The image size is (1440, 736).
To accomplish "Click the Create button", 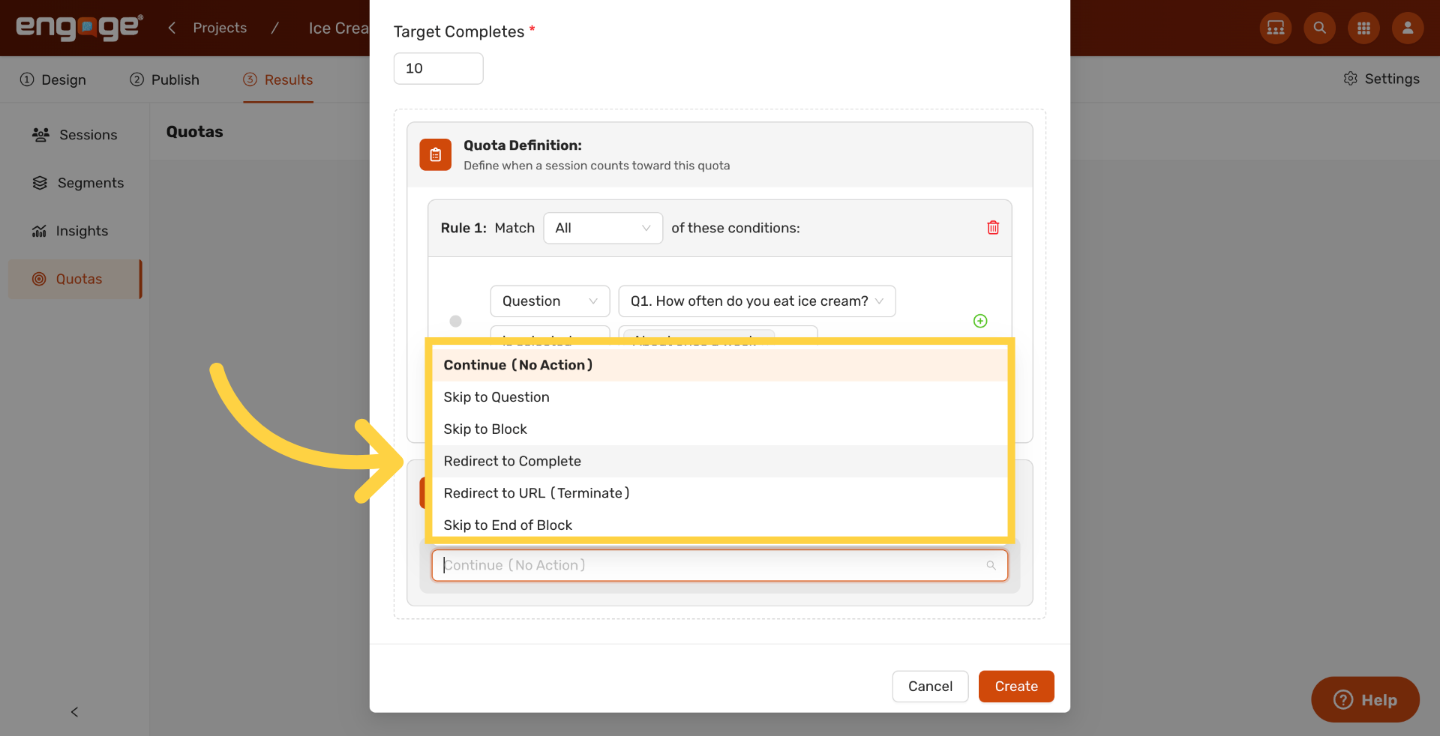I will pyautogui.click(x=1016, y=687).
